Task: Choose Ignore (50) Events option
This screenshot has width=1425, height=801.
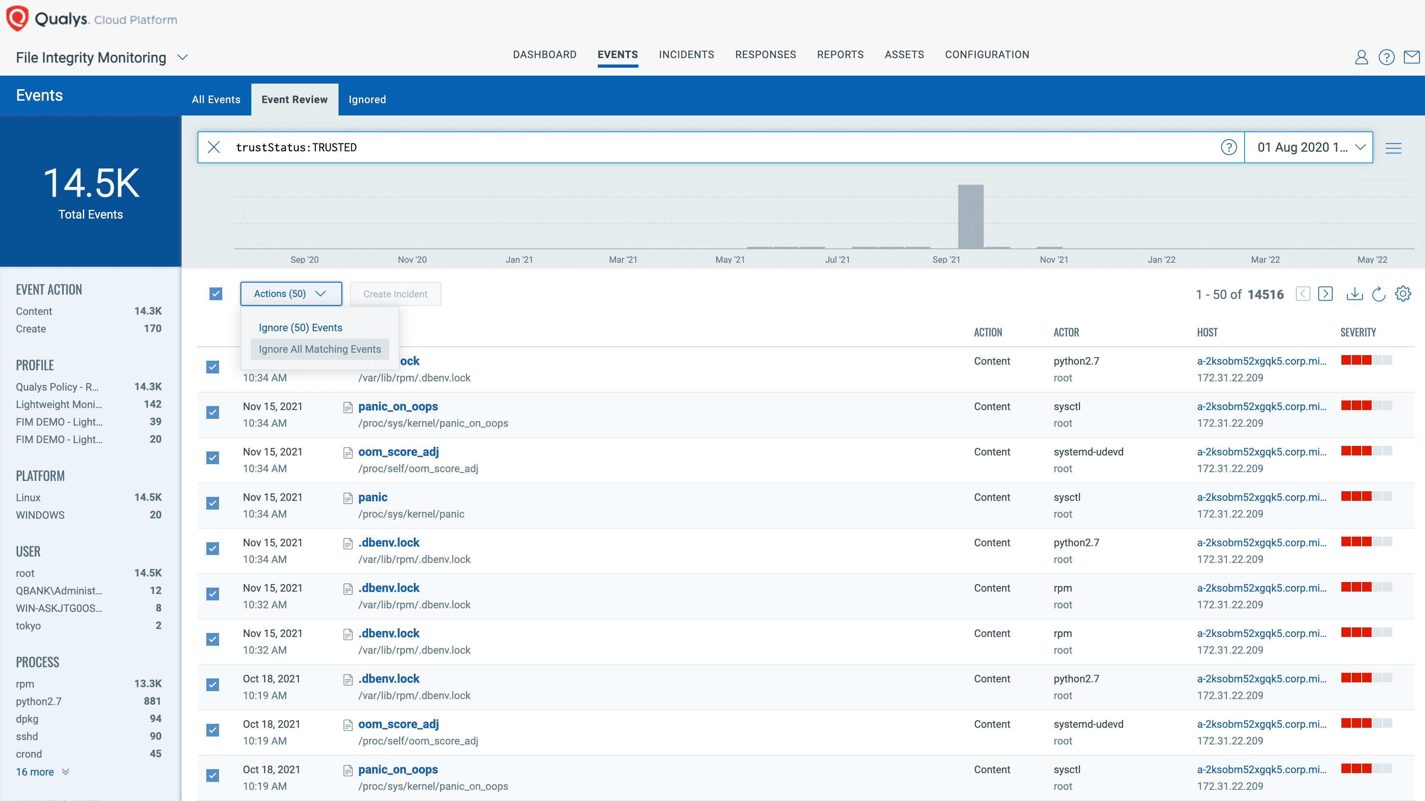Action: click(x=300, y=327)
